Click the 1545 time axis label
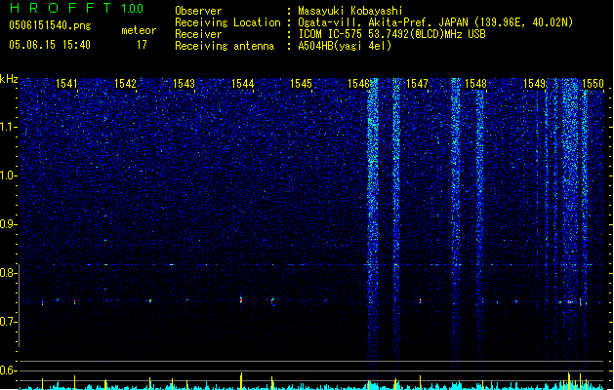This screenshot has height=390, width=614. [301, 84]
